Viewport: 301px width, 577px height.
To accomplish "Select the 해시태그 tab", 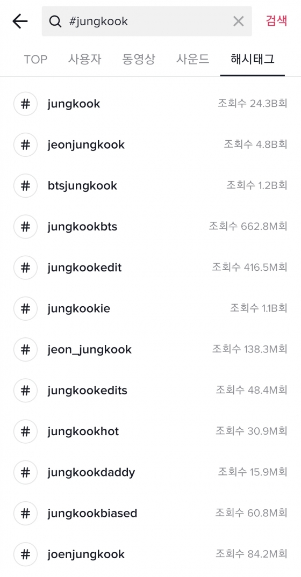I will [253, 59].
